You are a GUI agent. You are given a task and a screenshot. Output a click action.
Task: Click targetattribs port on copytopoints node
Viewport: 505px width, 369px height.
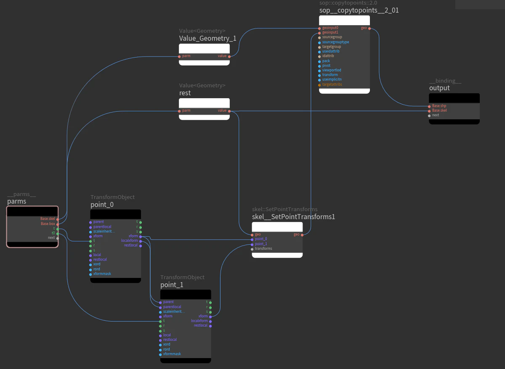[319, 85]
